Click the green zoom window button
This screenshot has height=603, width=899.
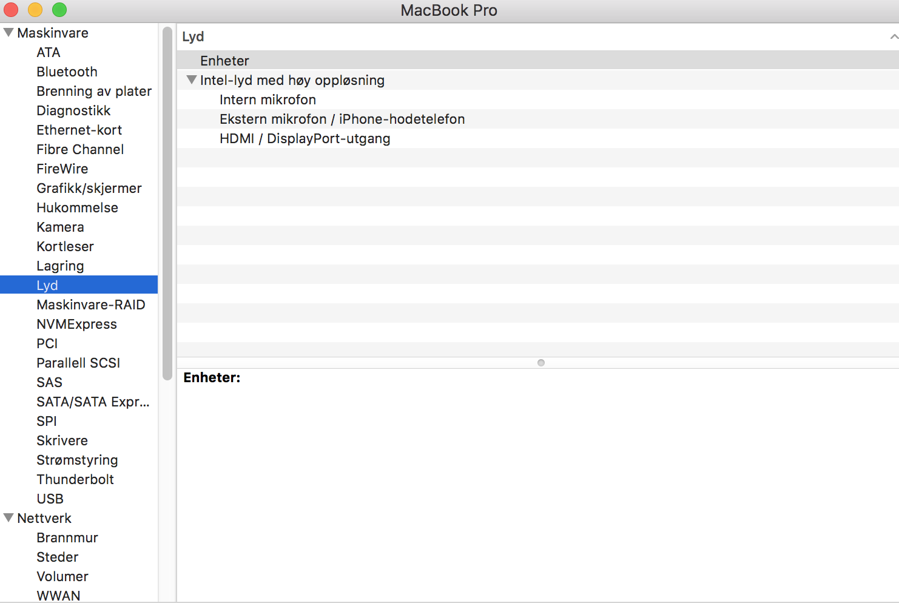tap(59, 10)
